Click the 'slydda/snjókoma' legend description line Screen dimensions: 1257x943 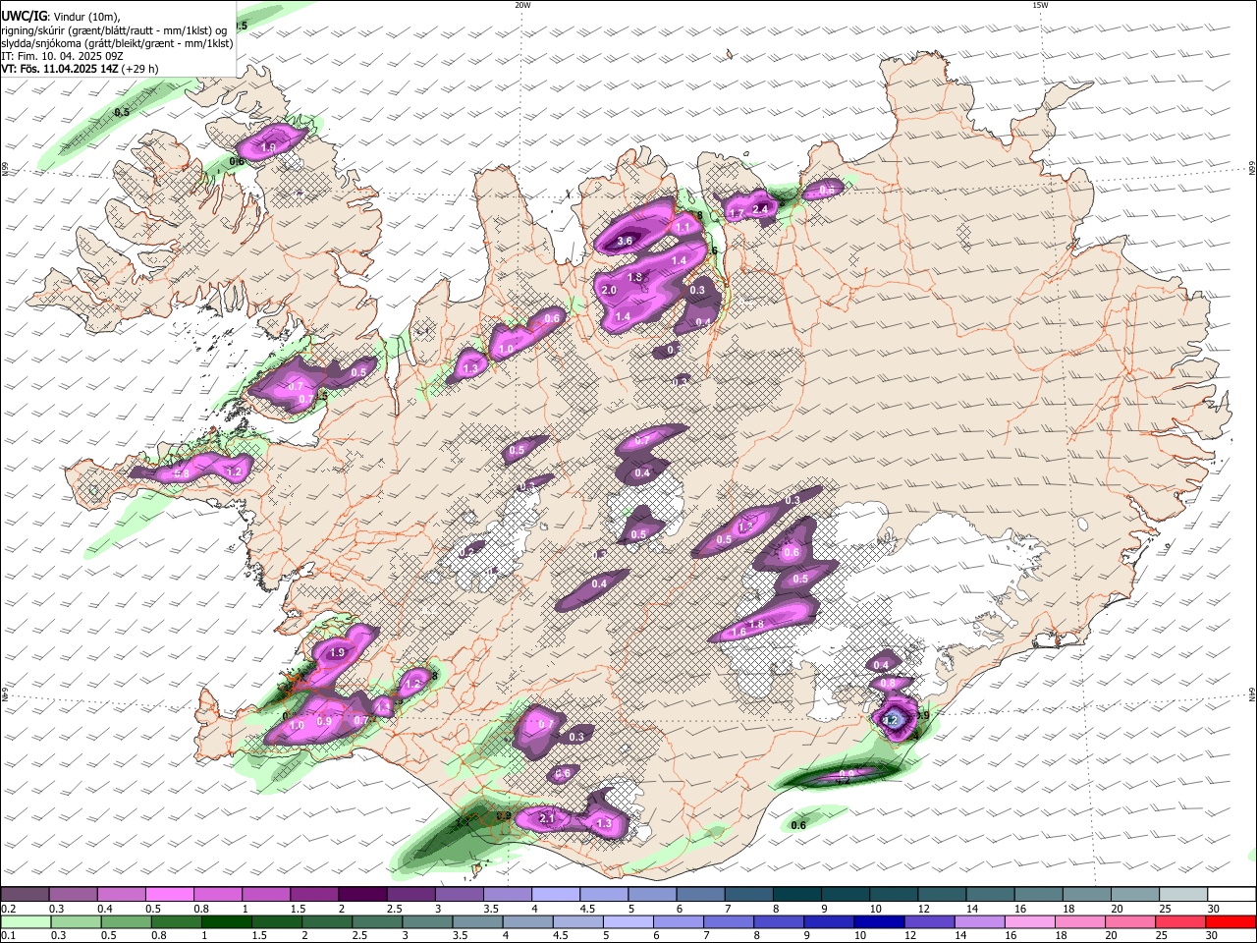pos(118,43)
